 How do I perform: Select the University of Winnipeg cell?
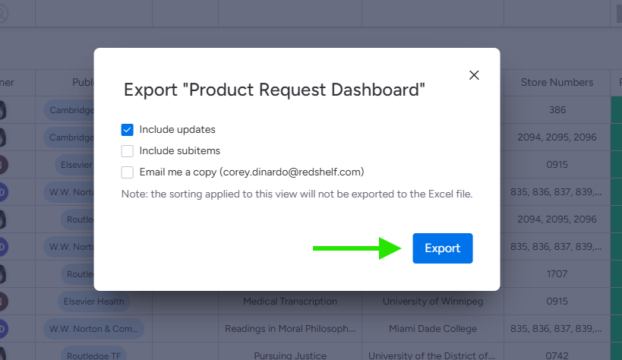[431, 302]
